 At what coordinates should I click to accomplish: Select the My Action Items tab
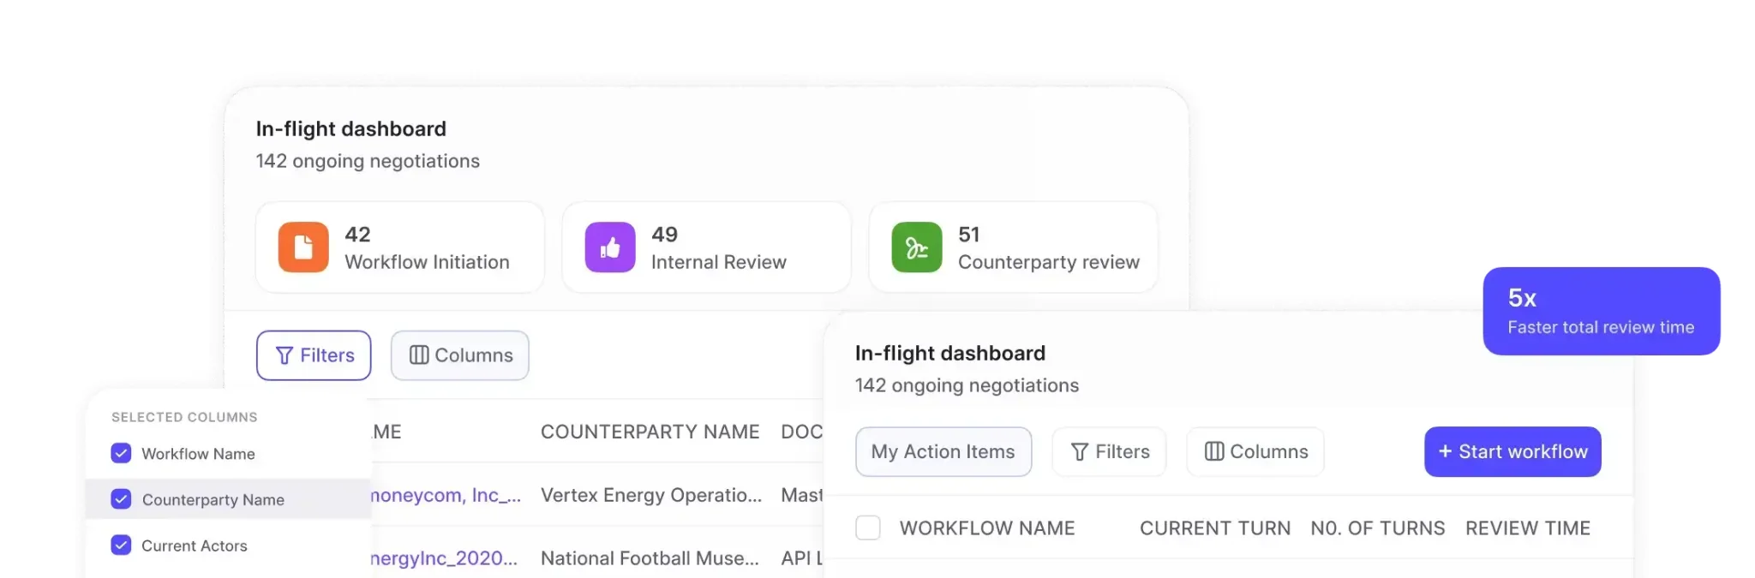pyautogui.click(x=943, y=451)
